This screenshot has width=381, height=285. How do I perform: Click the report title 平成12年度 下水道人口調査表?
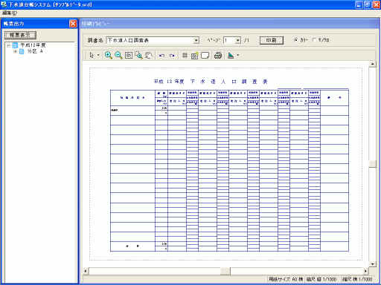(x=211, y=82)
